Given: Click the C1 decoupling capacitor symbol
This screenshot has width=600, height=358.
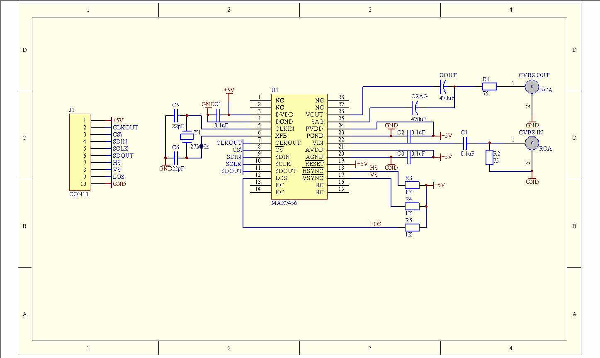Looking at the screenshot, I should (218, 115).
